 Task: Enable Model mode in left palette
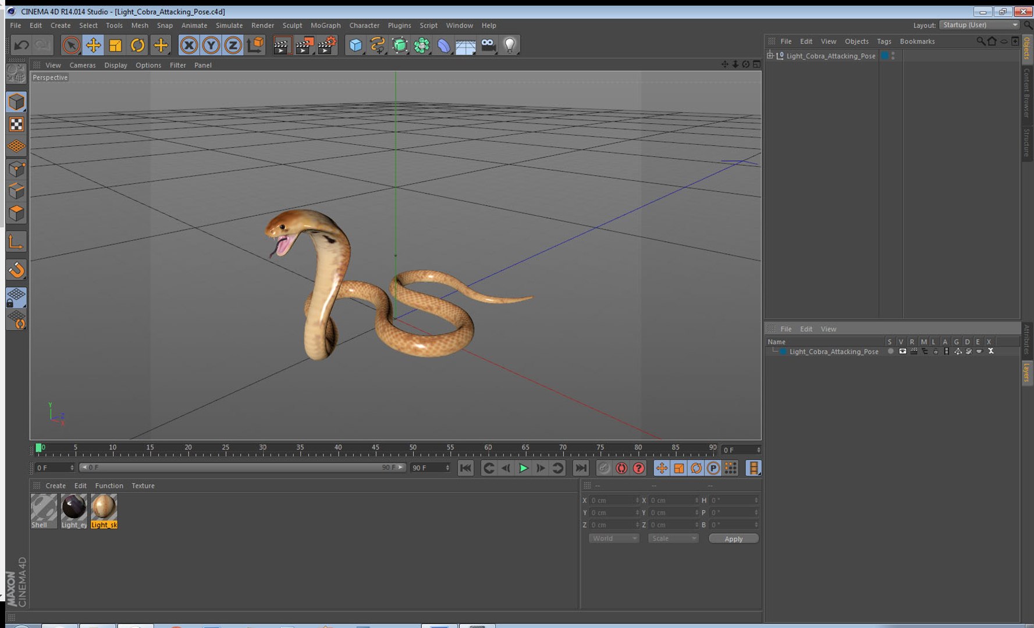pos(16,102)
